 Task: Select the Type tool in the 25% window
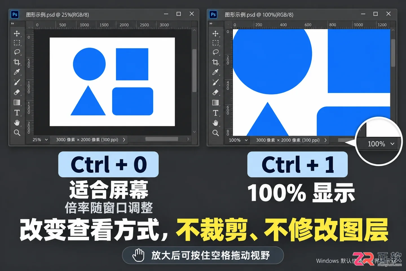pos(17,113)
